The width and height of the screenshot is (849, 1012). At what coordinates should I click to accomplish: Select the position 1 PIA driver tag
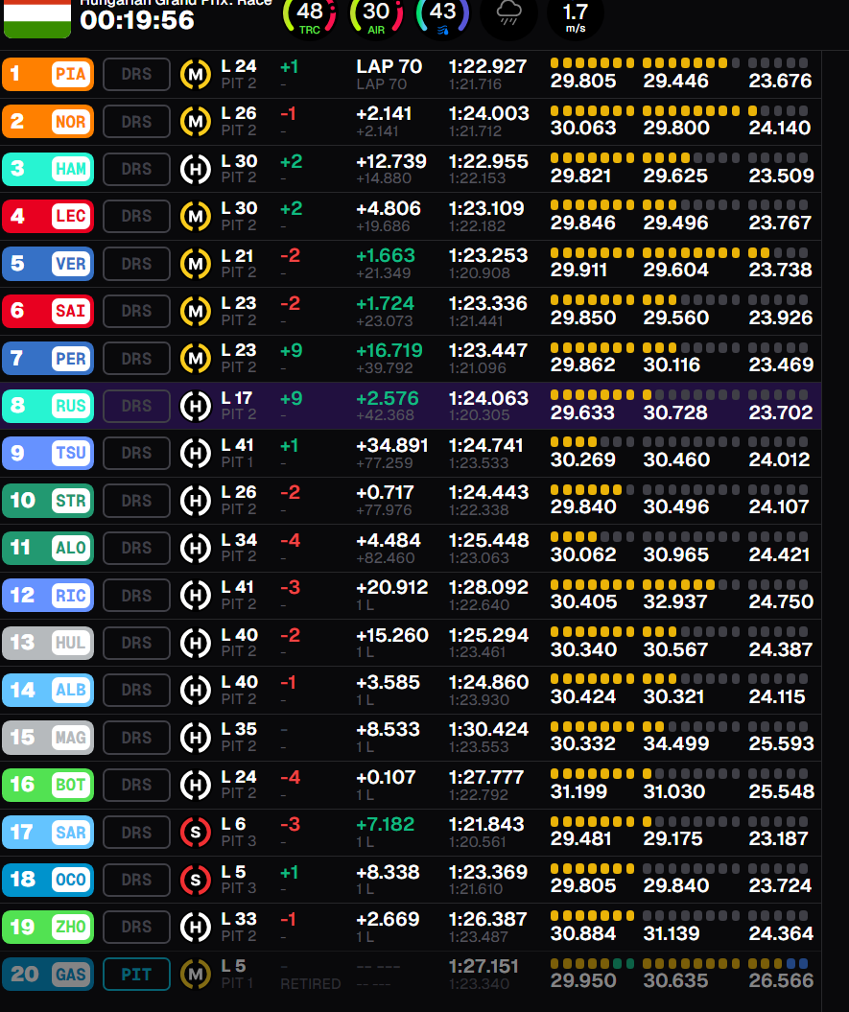pyautogui.click(x=48, y=74)
